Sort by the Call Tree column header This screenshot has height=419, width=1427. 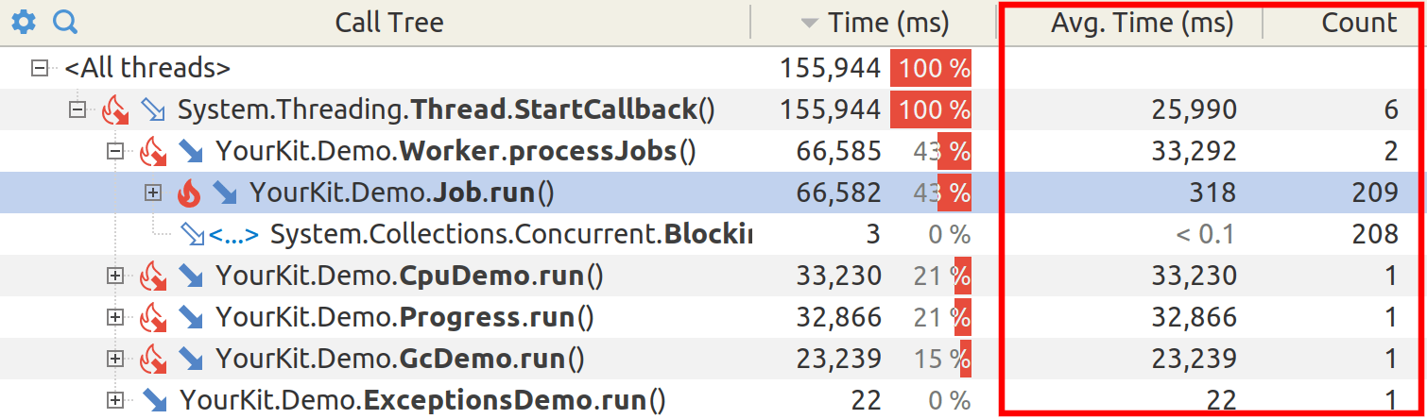point(389,23)
